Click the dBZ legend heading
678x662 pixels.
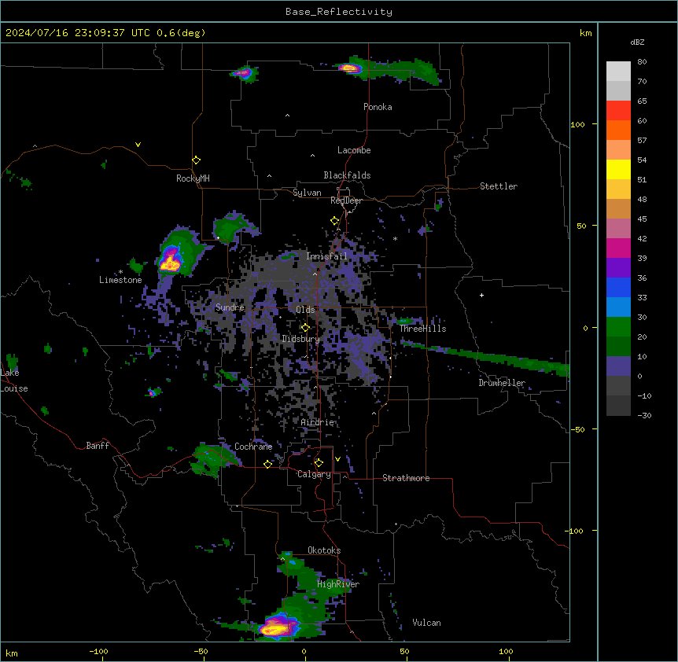637,42
